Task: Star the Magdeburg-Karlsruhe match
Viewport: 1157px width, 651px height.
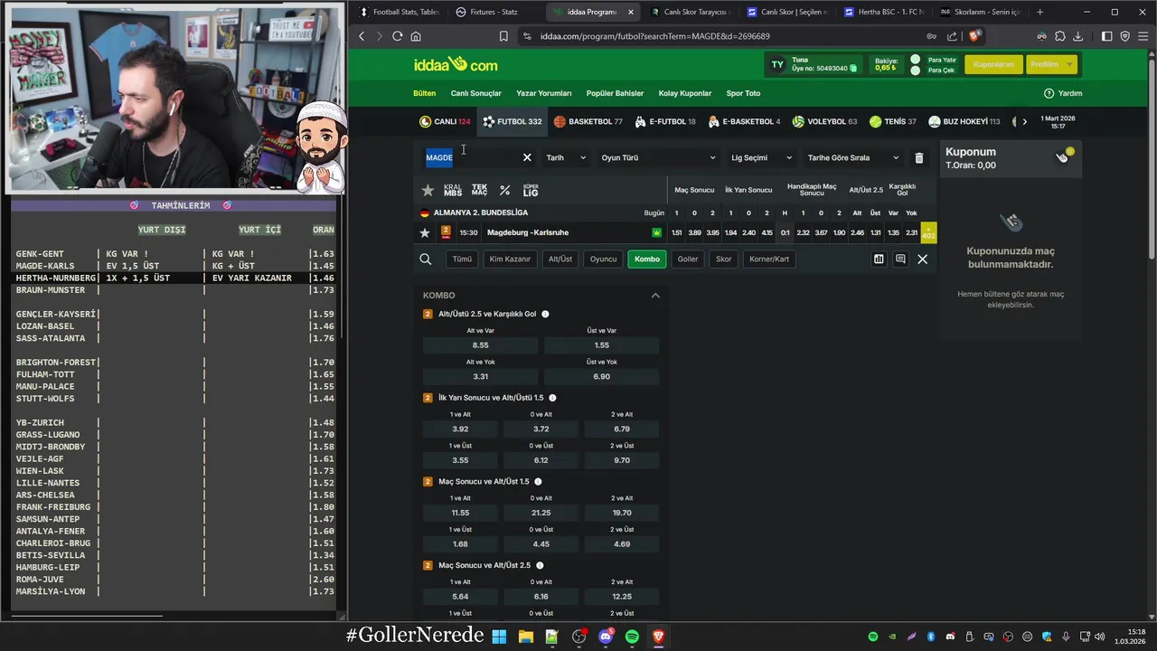Action: pyautogui.click(x=425, y=232)
